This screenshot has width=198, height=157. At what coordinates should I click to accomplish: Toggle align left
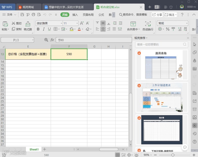click(97, 29)
